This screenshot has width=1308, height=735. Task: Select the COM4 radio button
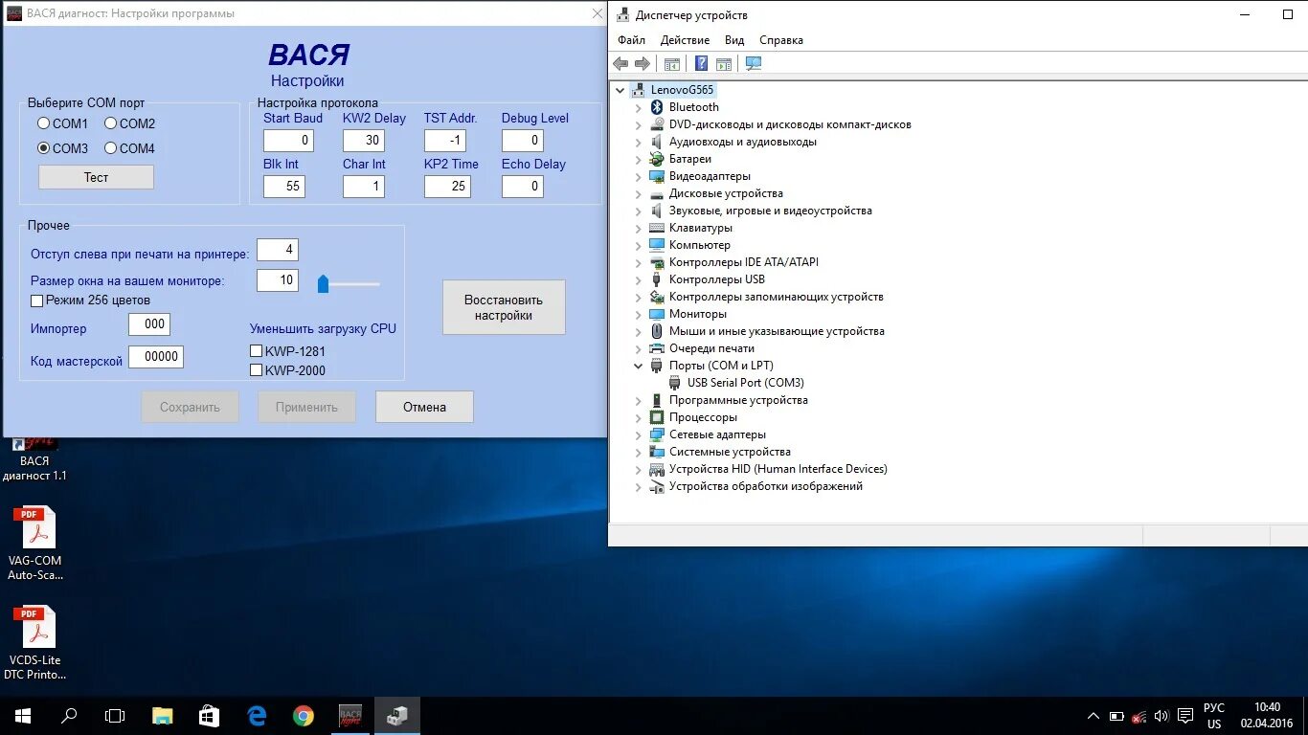tap(111, 148)
